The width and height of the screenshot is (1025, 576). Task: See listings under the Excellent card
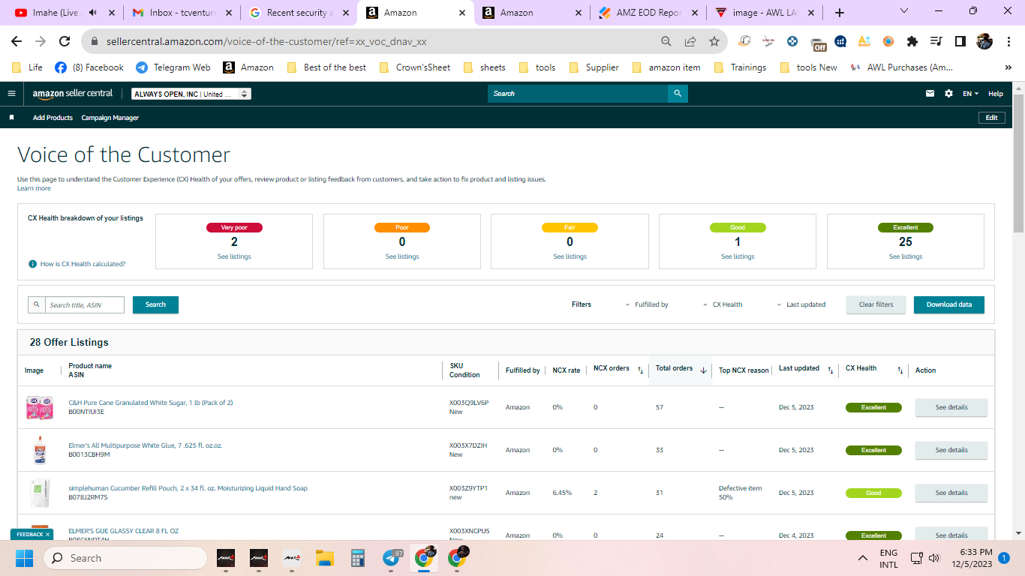pyautogui.click(x=906, y=256)
